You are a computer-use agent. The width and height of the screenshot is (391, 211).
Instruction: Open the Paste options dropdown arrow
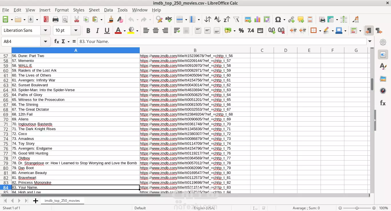[x=102, y=20]
